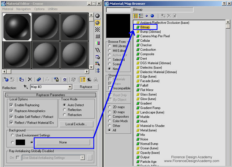Select Reflection trace mode radio button
The image size is (232, 167).
64,110
